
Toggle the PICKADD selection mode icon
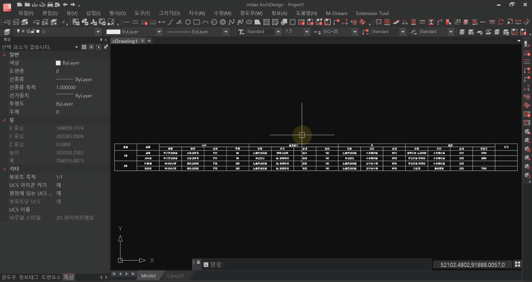point(91,47)
